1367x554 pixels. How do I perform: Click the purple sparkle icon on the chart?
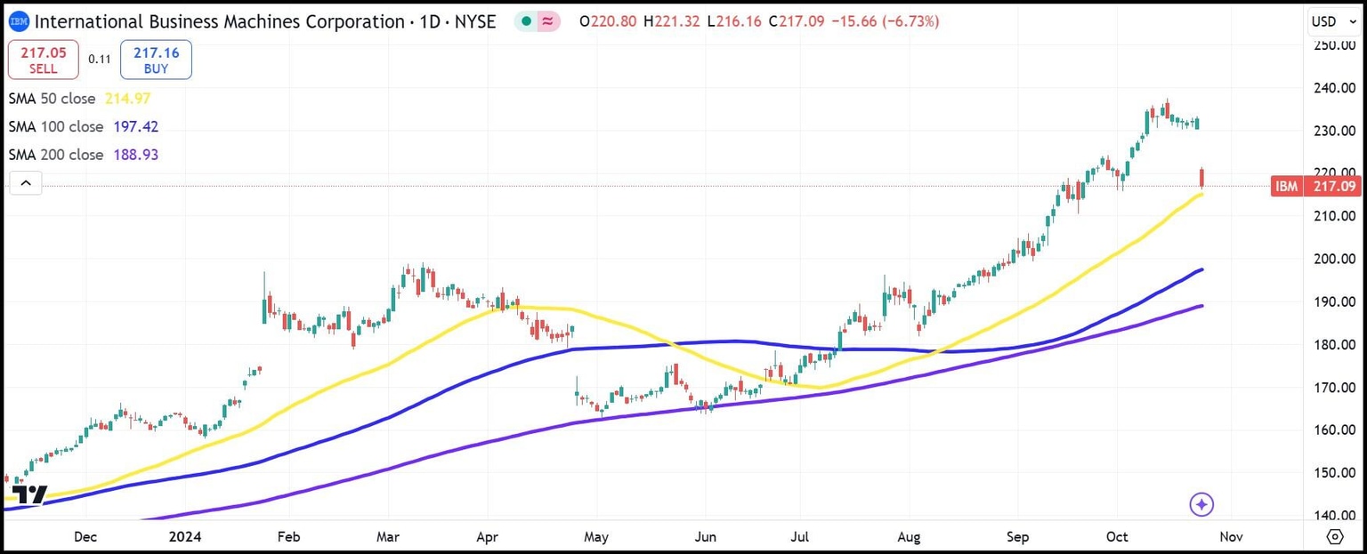pos(1201,505)
